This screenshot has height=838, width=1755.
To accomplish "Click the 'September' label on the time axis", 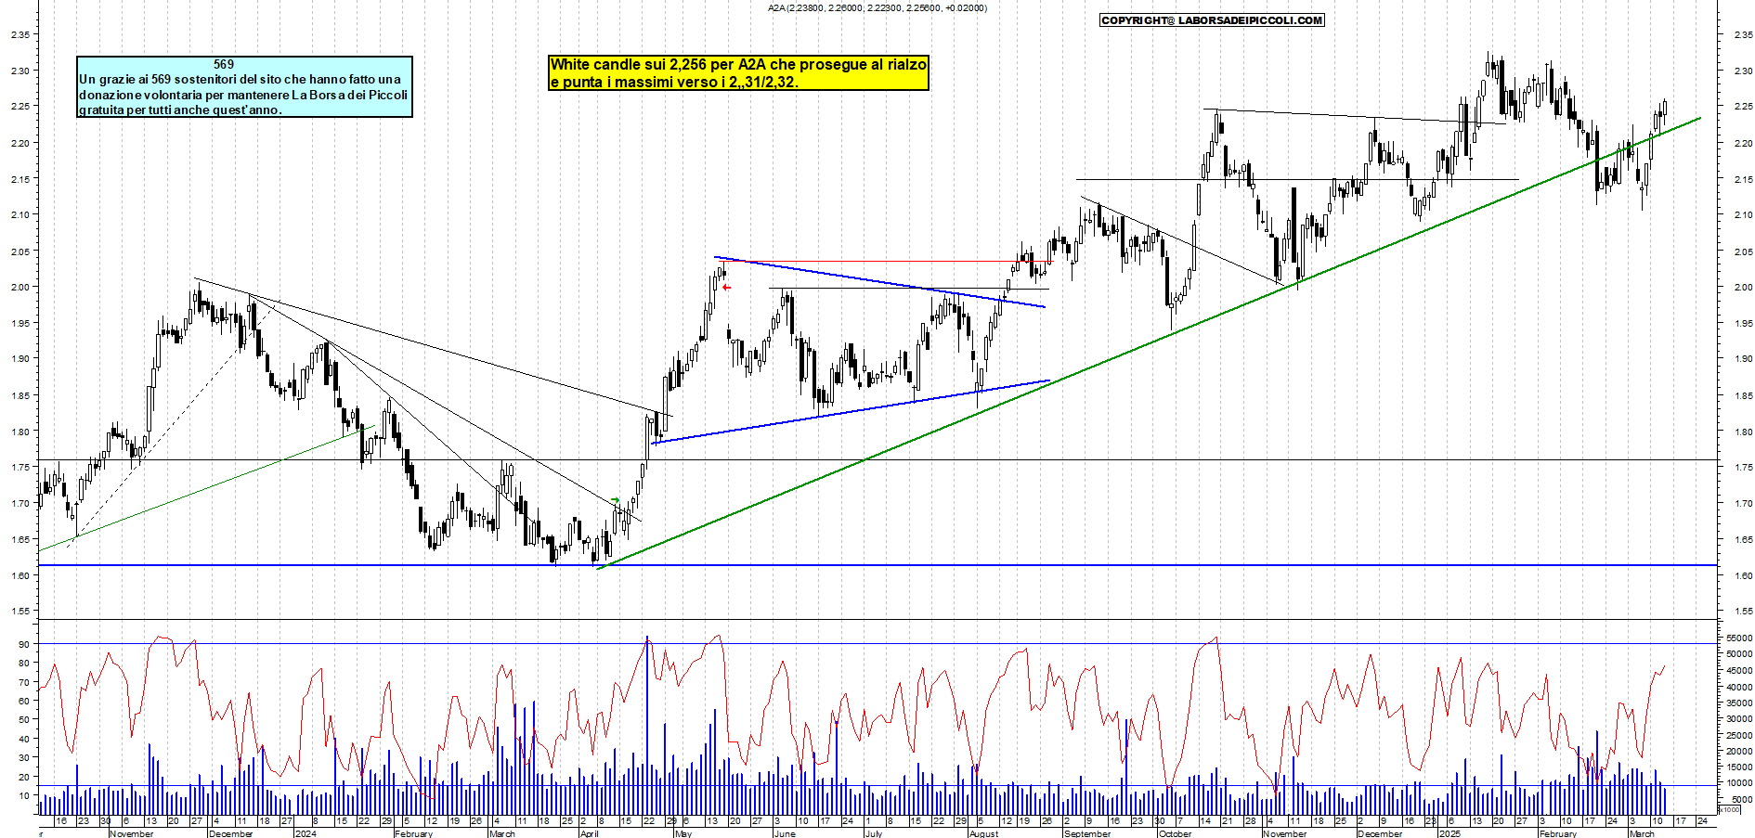I will coord(1087,833).
